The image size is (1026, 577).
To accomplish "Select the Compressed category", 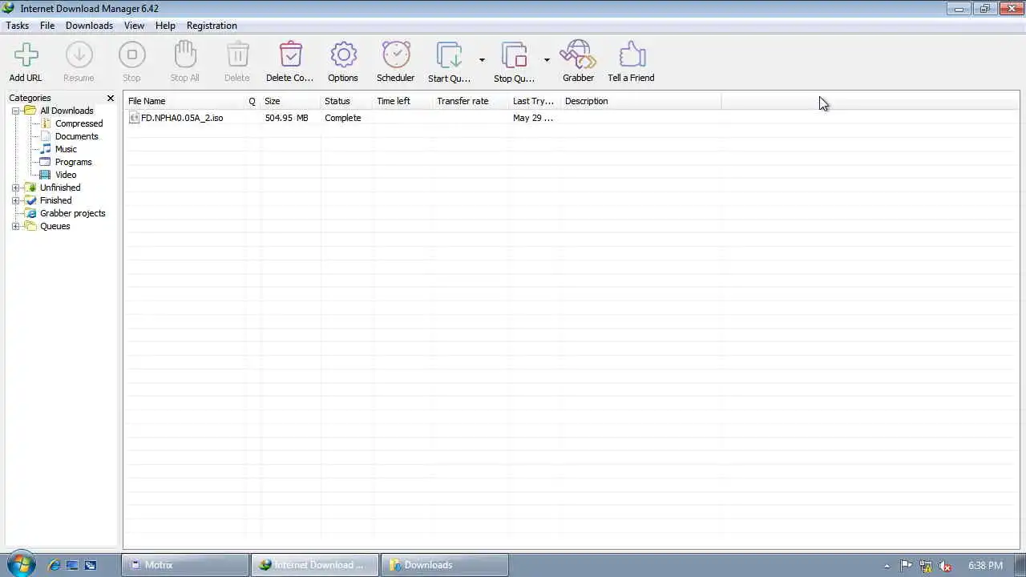I will coord(79,123).
